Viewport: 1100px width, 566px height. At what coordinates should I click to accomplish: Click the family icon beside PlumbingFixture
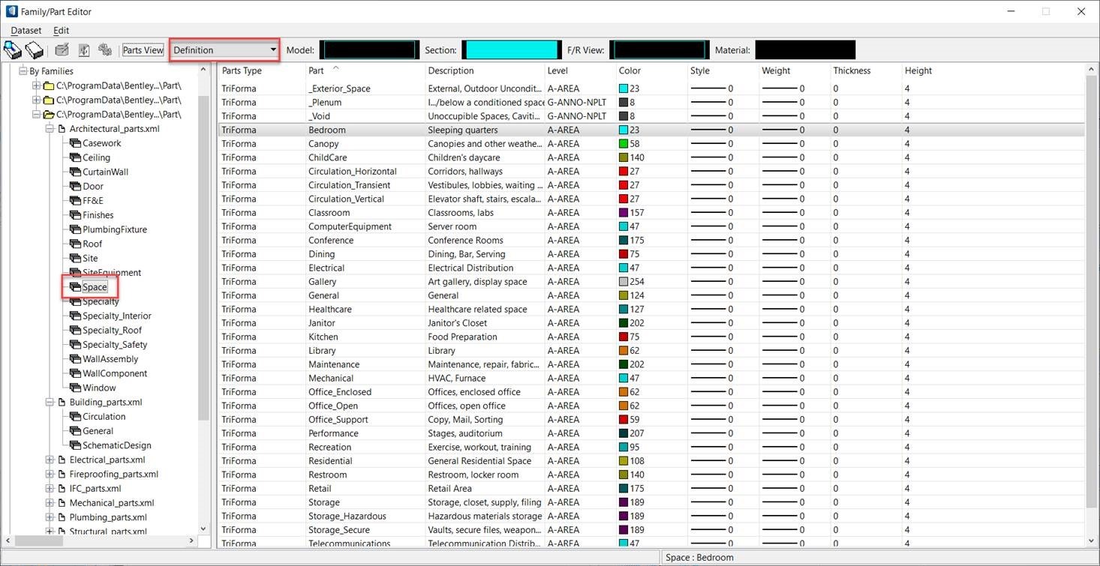coord(75,229)
